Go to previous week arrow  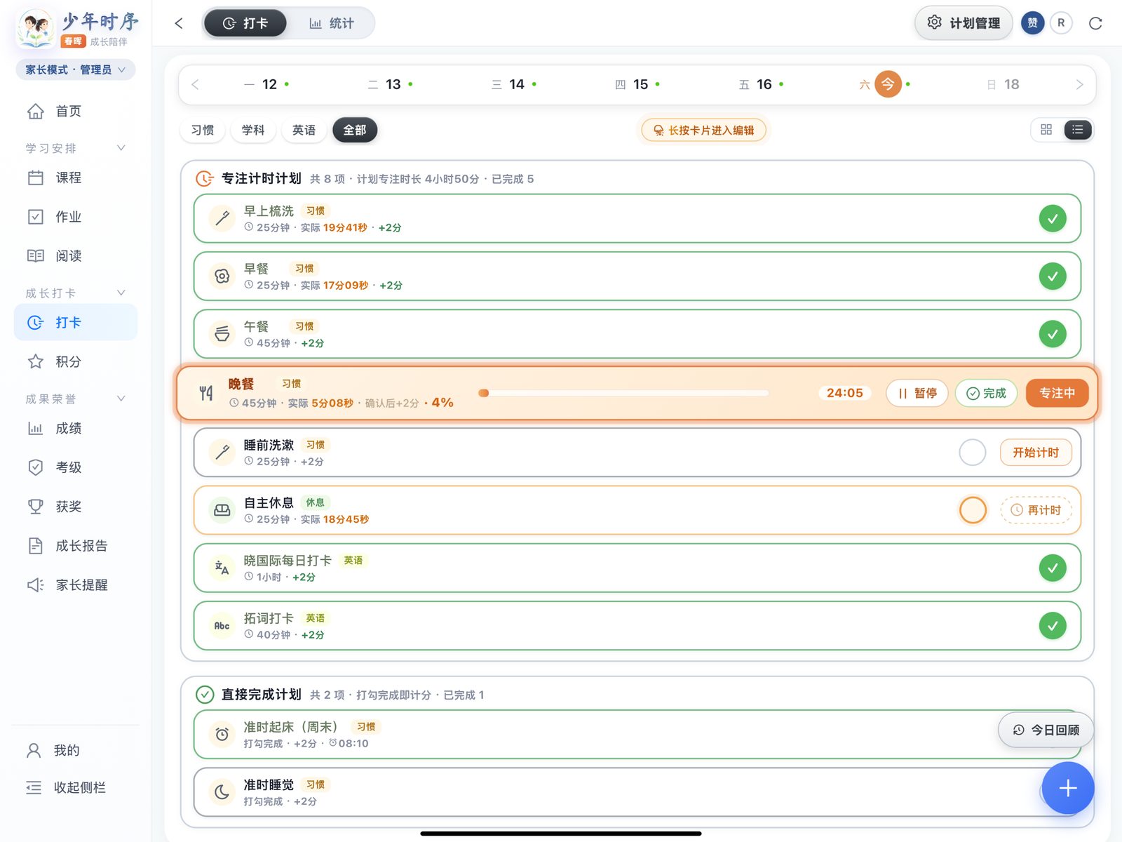pyautogui.click(x=196, y=85)
